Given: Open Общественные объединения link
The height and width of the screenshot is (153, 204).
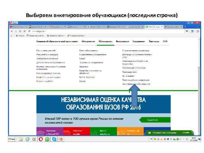Looking at the screenshot, I should (93, 54).
